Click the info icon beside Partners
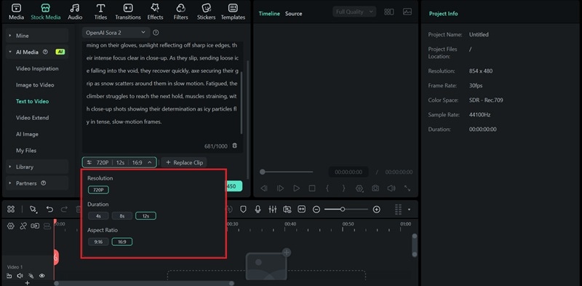This screenshot has width=582, height=286. (44, 183)
